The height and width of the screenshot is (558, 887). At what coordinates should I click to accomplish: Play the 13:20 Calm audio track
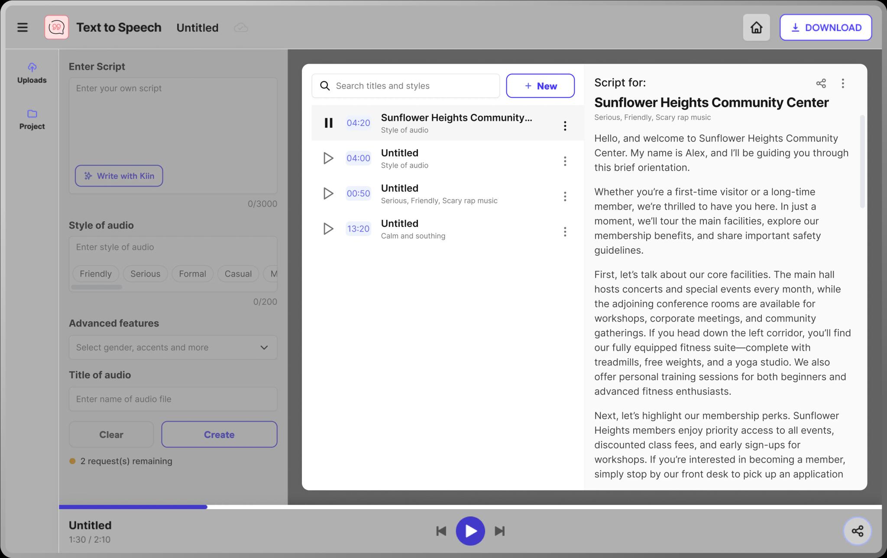click(x=328, y=229)
